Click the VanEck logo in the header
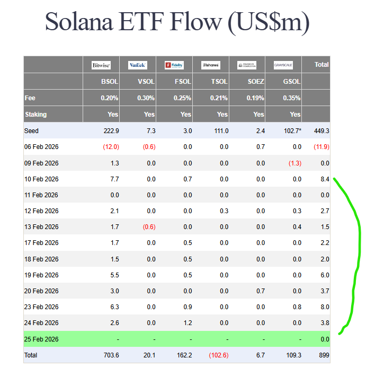The image size is (366, 376). (138, 65)
